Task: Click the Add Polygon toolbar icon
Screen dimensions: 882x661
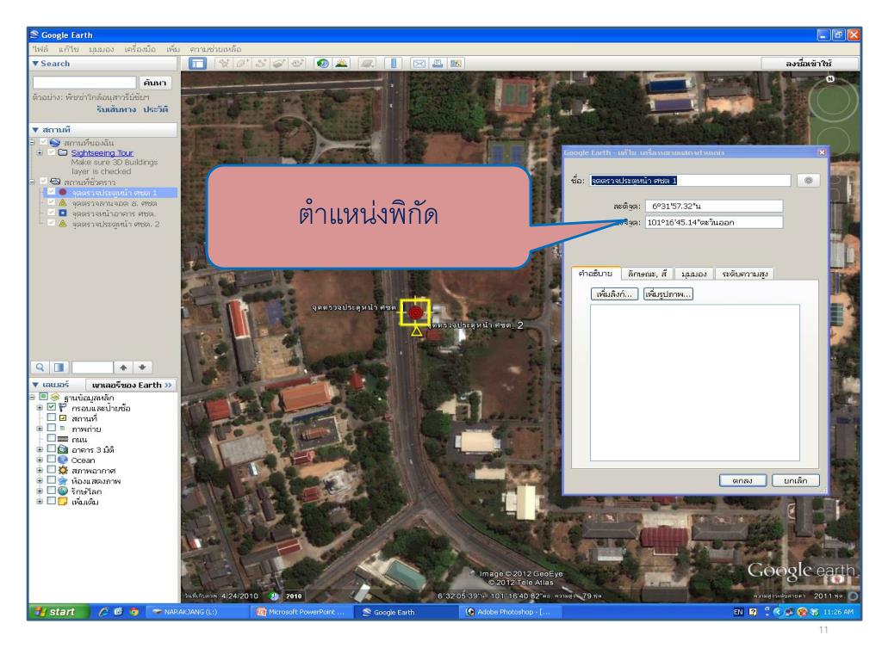Action: coord(242,64)
